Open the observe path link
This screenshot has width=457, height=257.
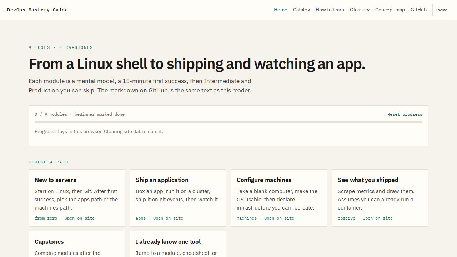[346, 218]
